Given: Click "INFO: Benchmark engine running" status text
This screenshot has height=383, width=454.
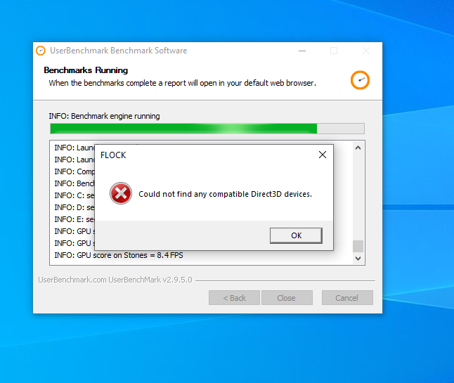Looking at the screenshot, I should (x=104, y=116).
